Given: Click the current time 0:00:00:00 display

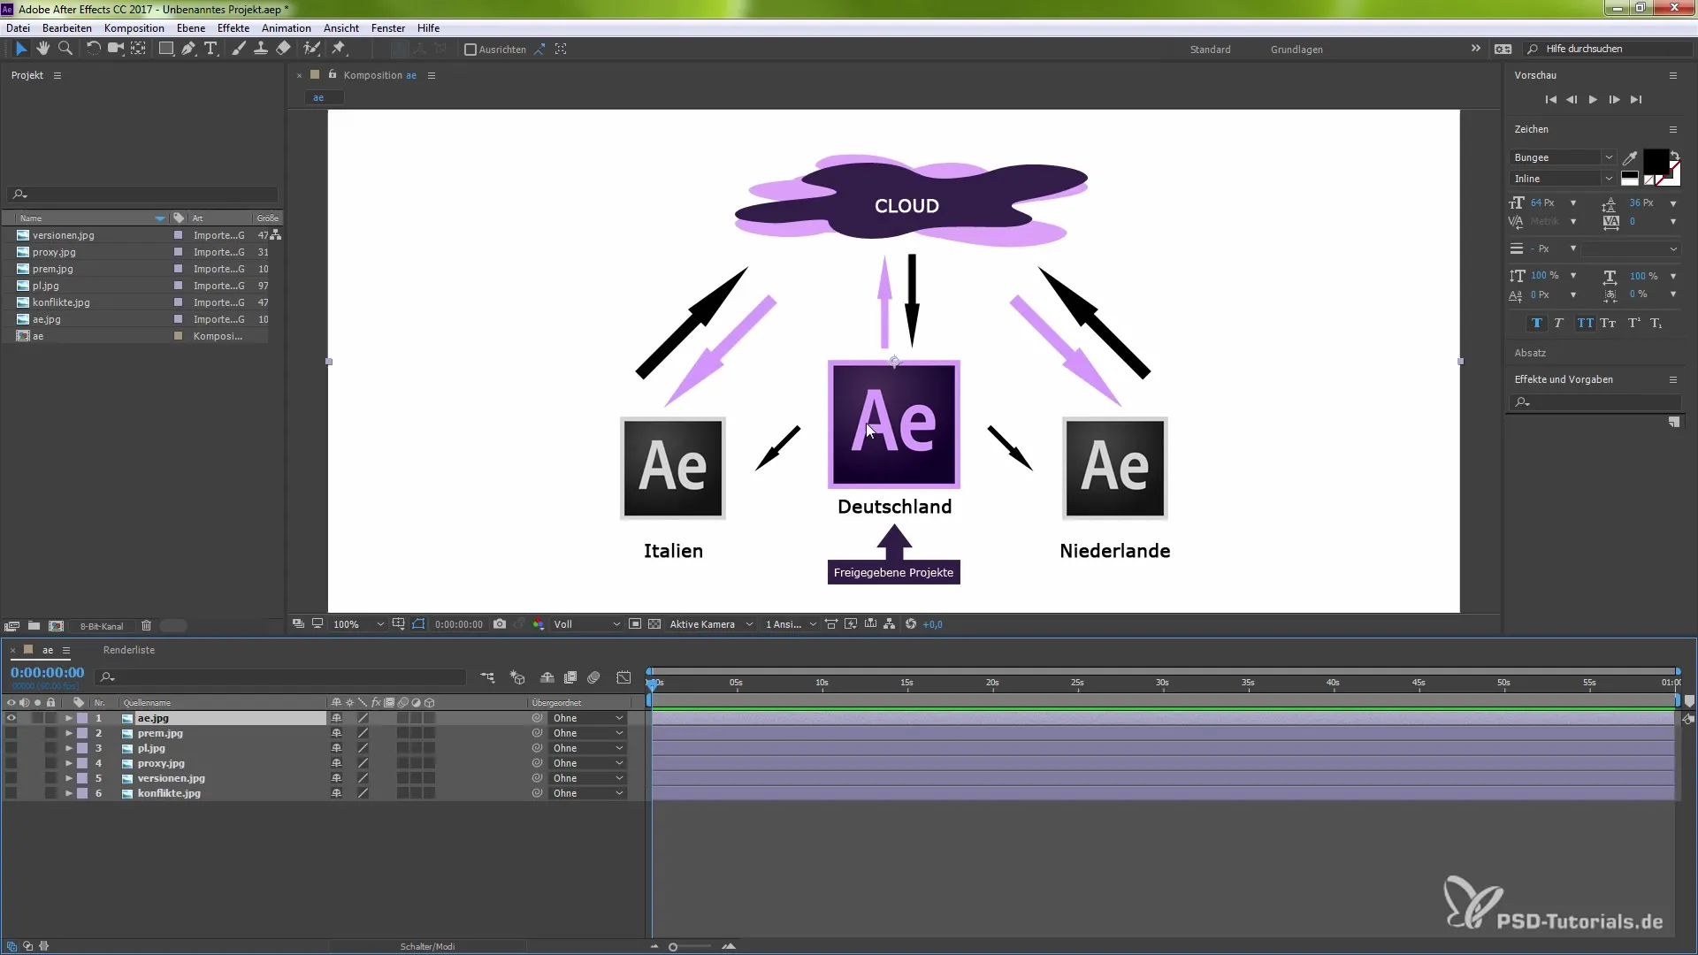Looking at the screenshot, I should [x=47, y=673].
